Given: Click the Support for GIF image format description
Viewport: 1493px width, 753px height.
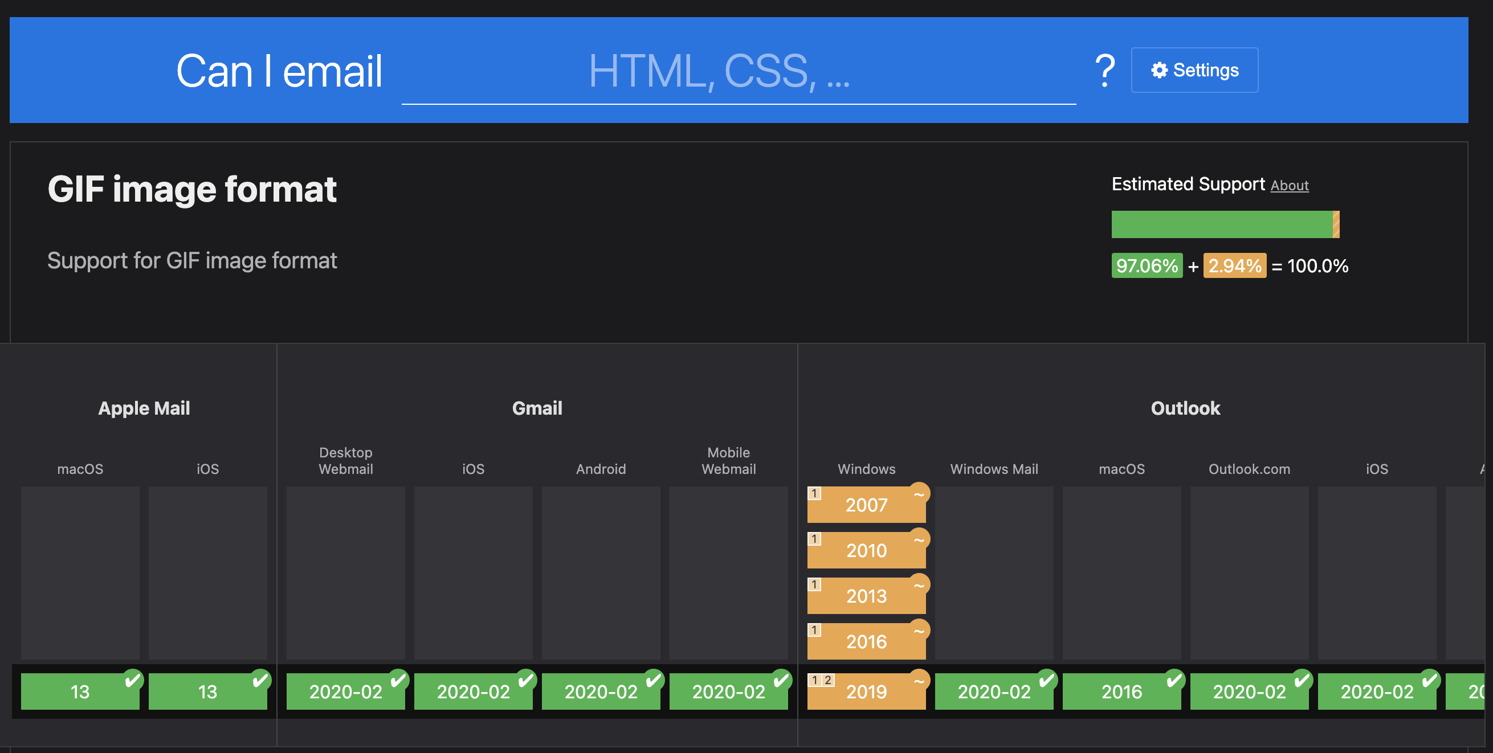Looking at the screenshot, I should [192, 261].
